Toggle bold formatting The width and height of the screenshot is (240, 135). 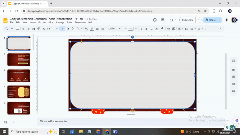click(x=141, y=29)
